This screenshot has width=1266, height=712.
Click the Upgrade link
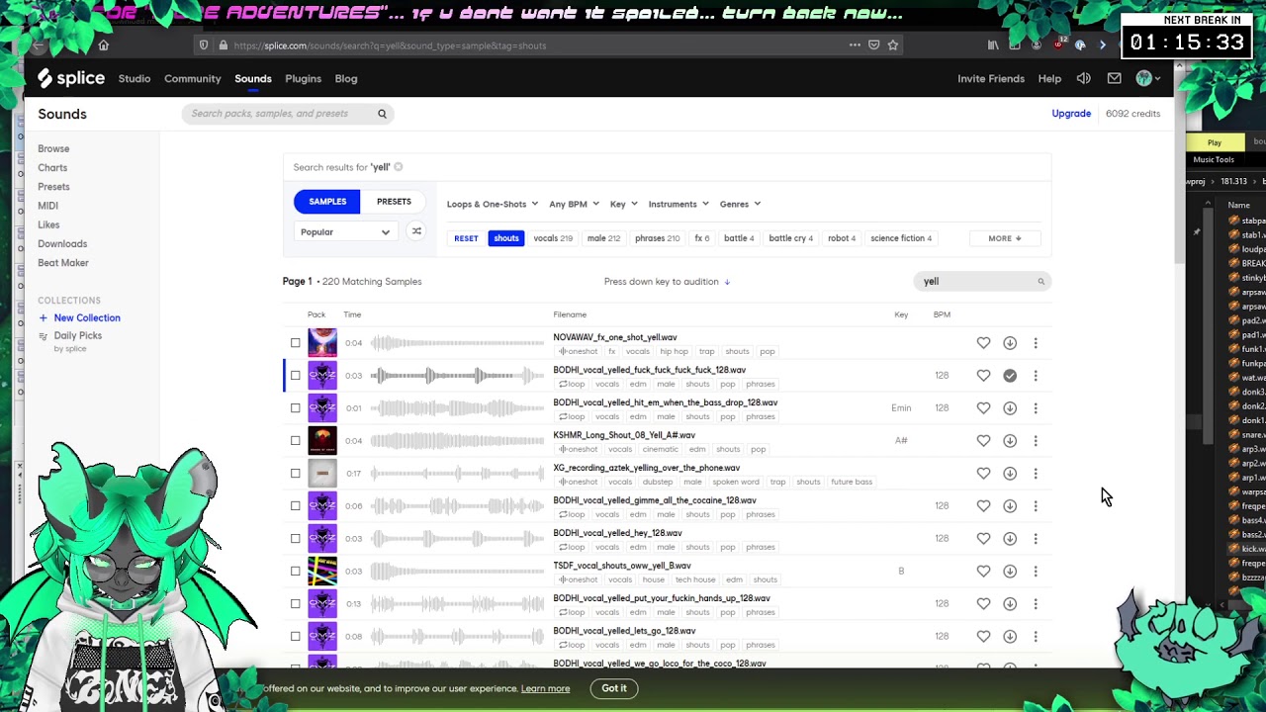1071,114
